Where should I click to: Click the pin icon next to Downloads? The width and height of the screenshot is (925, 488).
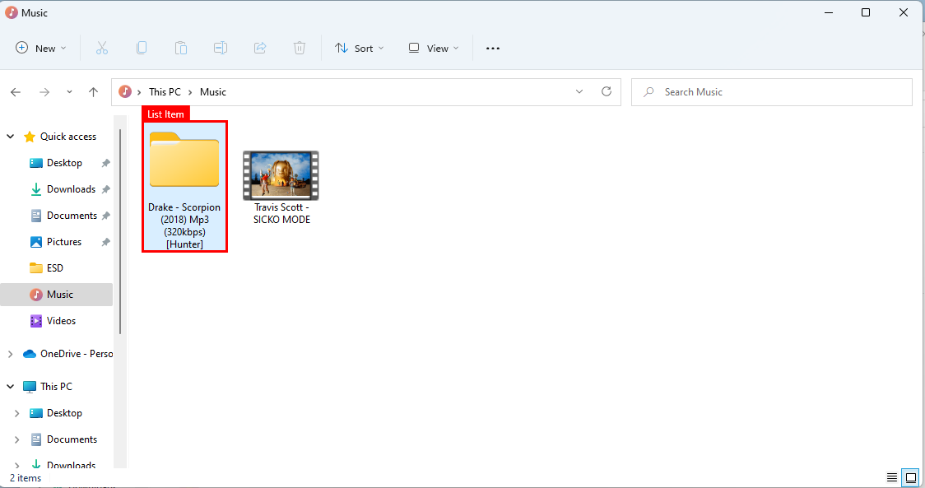pos(105,189)
